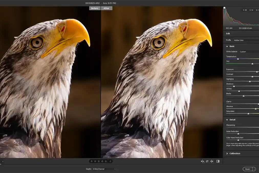Image resolution: width=259 pixels, height=173 pixels.
Task: Click trash icon beside star rating
Action: click(x=110, y=161)
